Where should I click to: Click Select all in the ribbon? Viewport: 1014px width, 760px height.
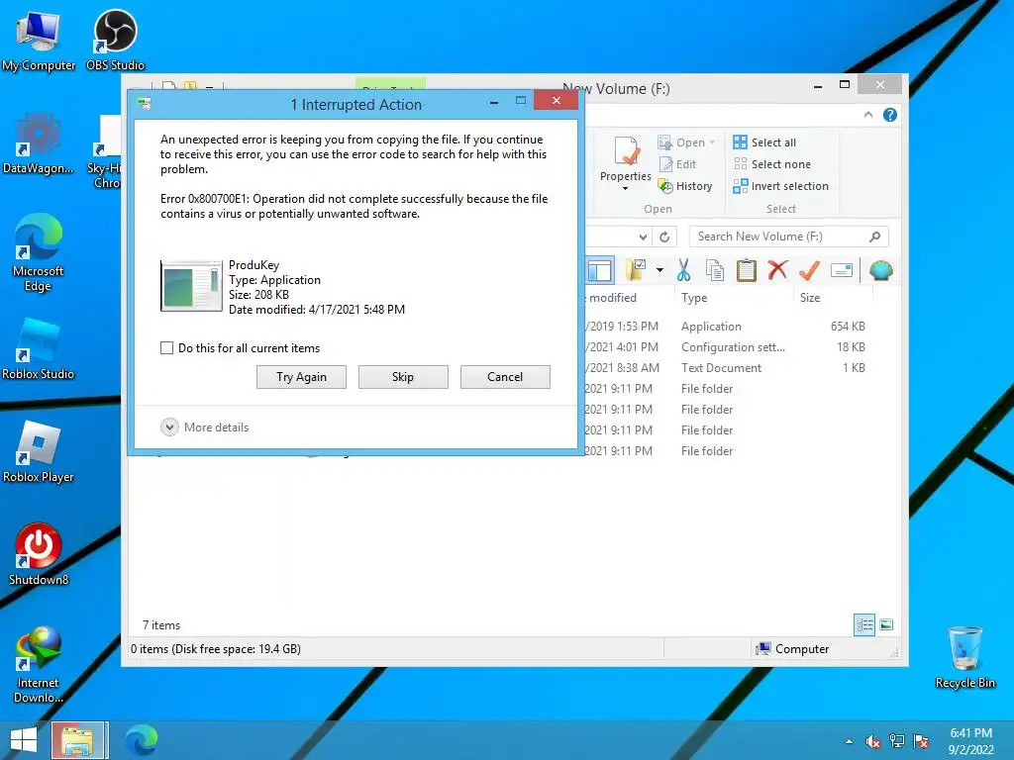tap(765, 142)
